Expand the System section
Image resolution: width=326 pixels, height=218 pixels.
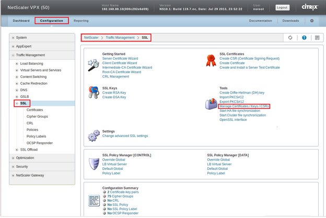[x=13, y=38]
